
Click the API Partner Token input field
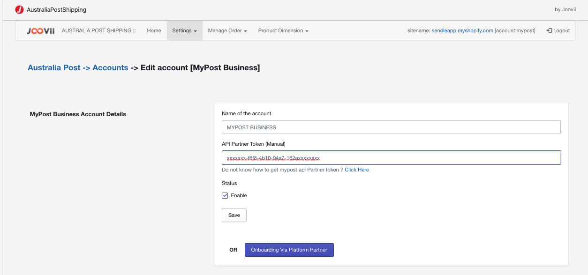pos(391,157)
